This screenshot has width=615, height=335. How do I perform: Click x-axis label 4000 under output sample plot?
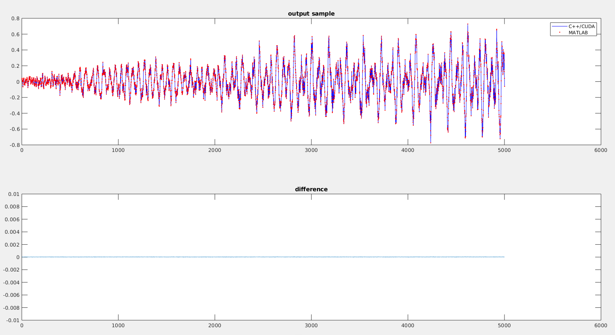tap(408, 150)
